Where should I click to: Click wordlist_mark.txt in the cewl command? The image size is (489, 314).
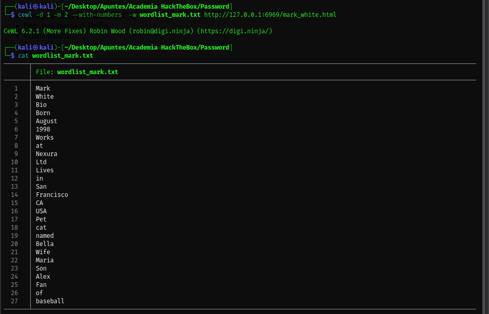point(170,14)
